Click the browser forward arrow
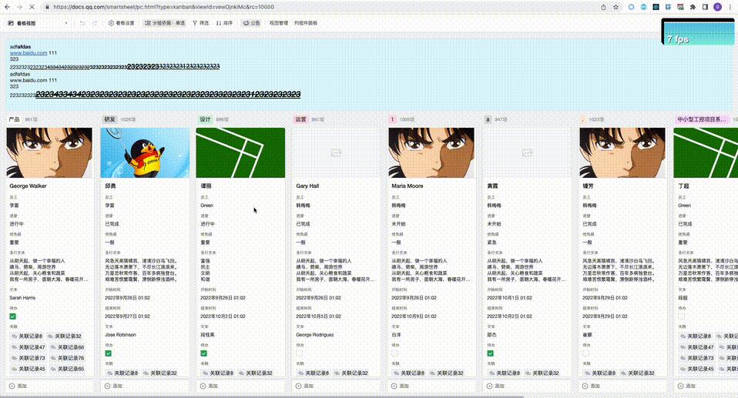 click(x=19, y=7)
